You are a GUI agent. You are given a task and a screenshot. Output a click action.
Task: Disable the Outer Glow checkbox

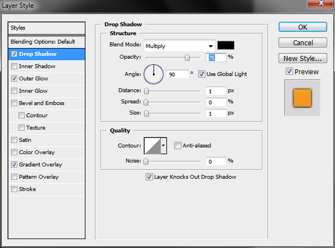pyautogui.click(x=14, y=78)
